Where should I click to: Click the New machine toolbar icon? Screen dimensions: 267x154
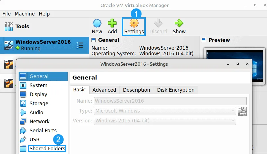[97, 23]
